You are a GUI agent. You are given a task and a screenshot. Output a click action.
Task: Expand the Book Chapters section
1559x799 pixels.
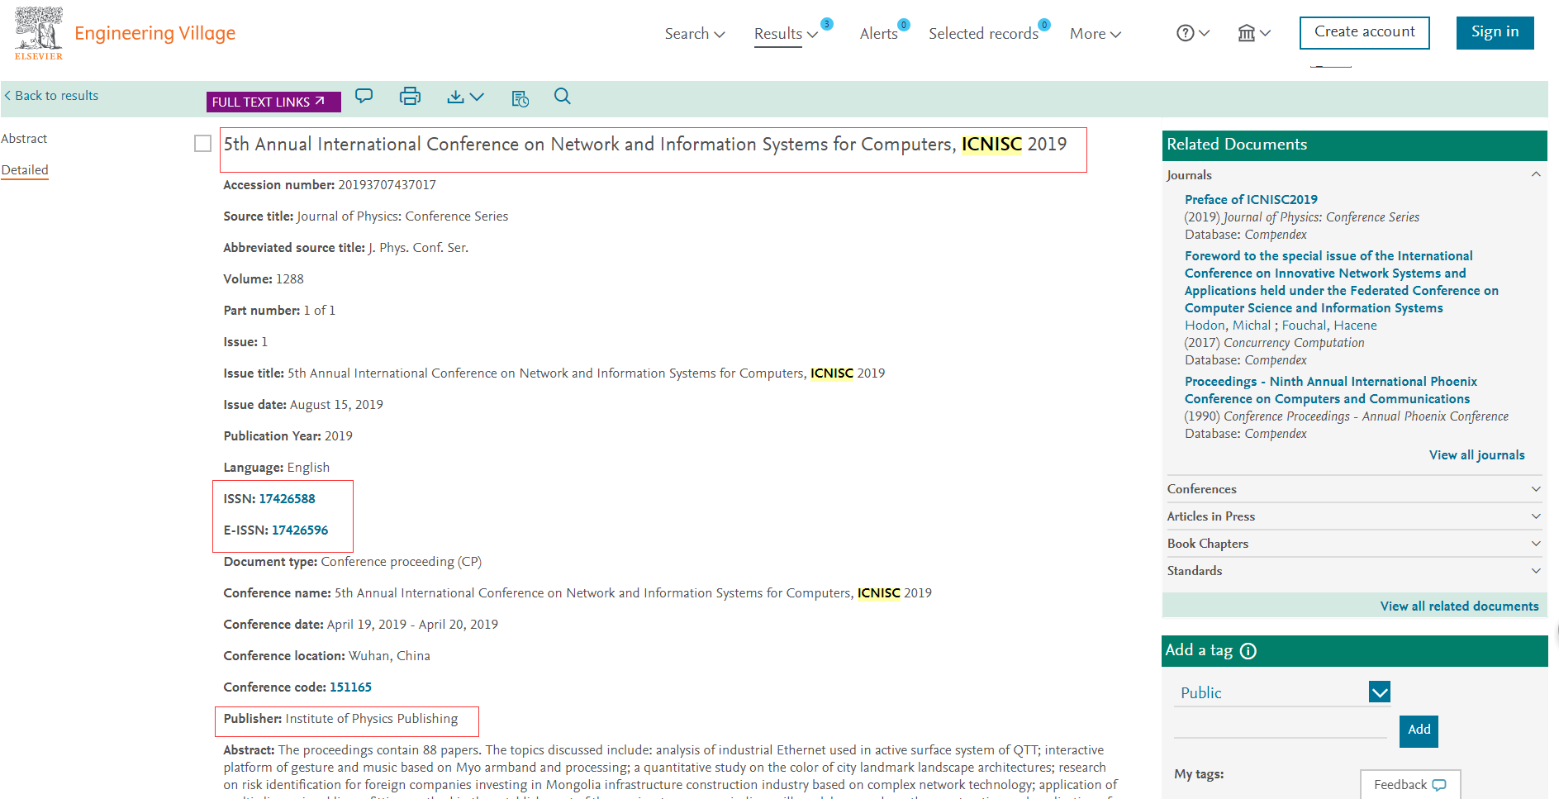point(1536,544)
